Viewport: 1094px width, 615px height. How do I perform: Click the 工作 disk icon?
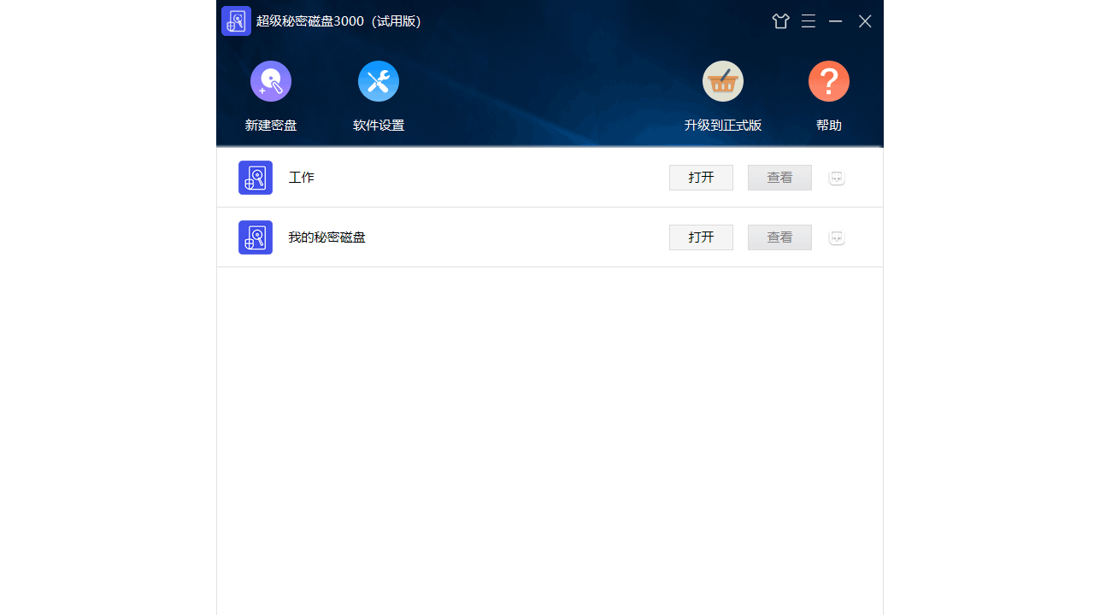256,178
